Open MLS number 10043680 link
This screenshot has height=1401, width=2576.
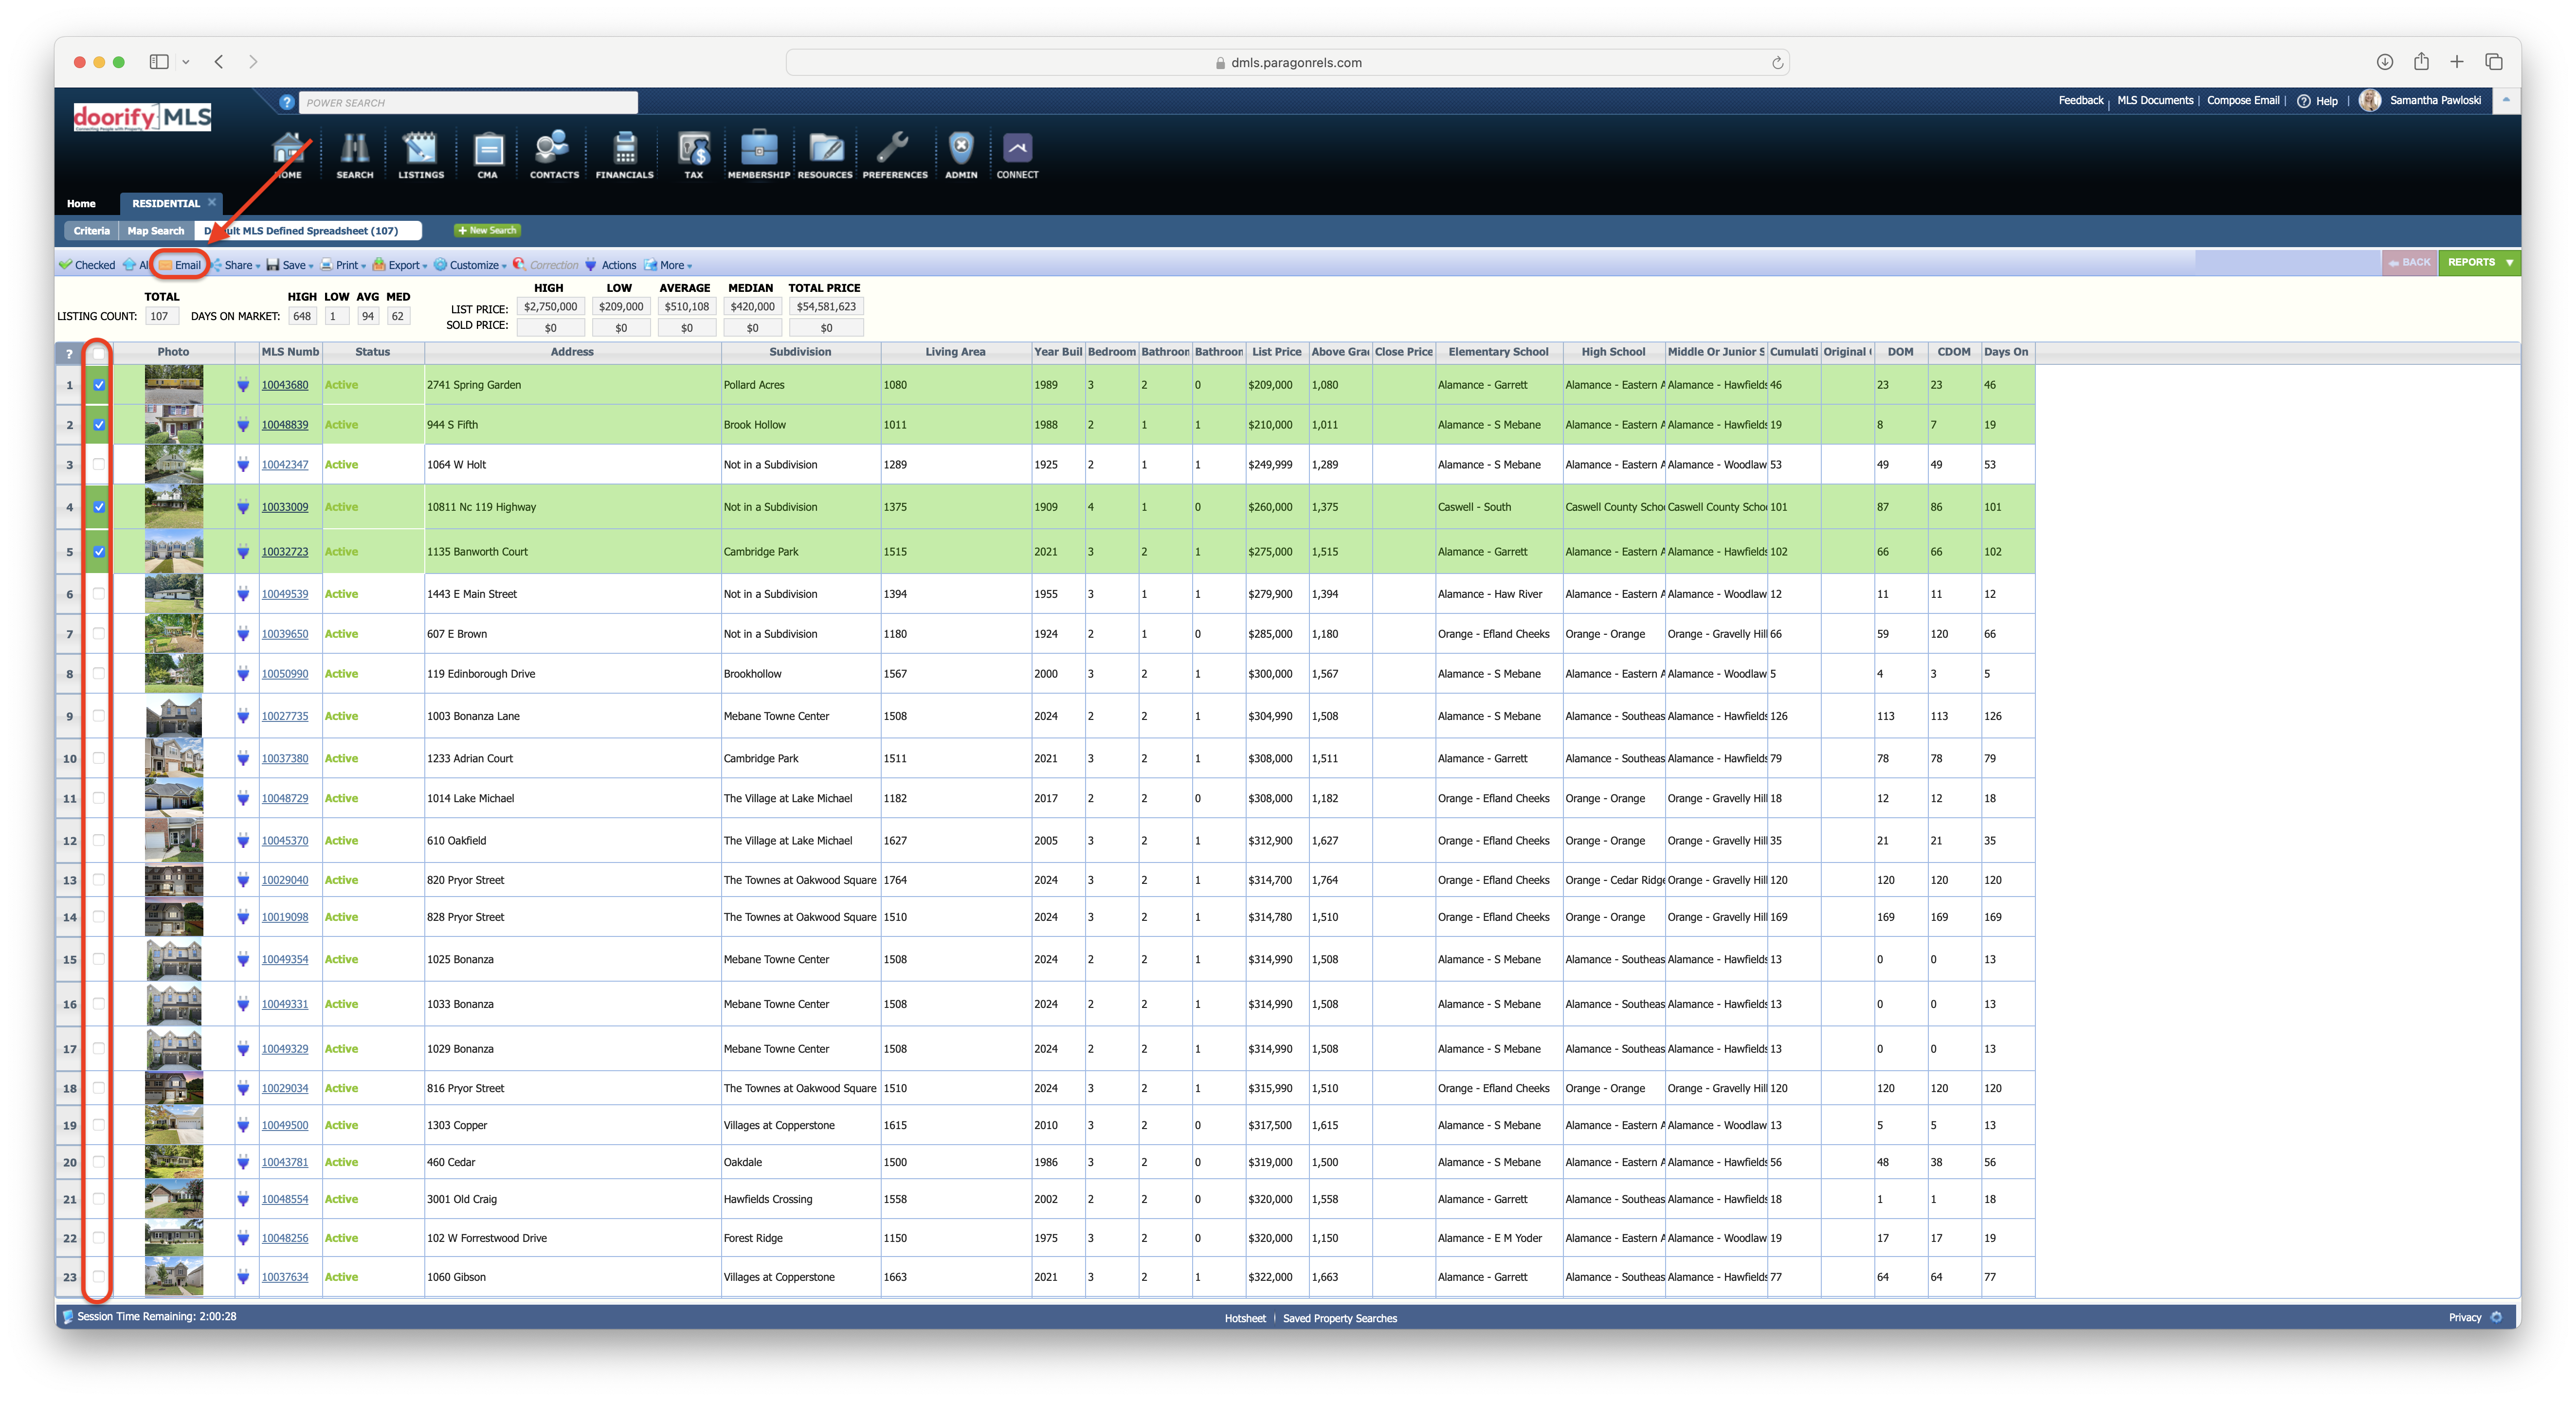(x=285, y=385)
